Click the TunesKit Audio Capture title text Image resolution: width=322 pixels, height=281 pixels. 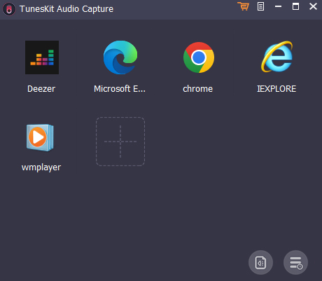click(66, 9)
